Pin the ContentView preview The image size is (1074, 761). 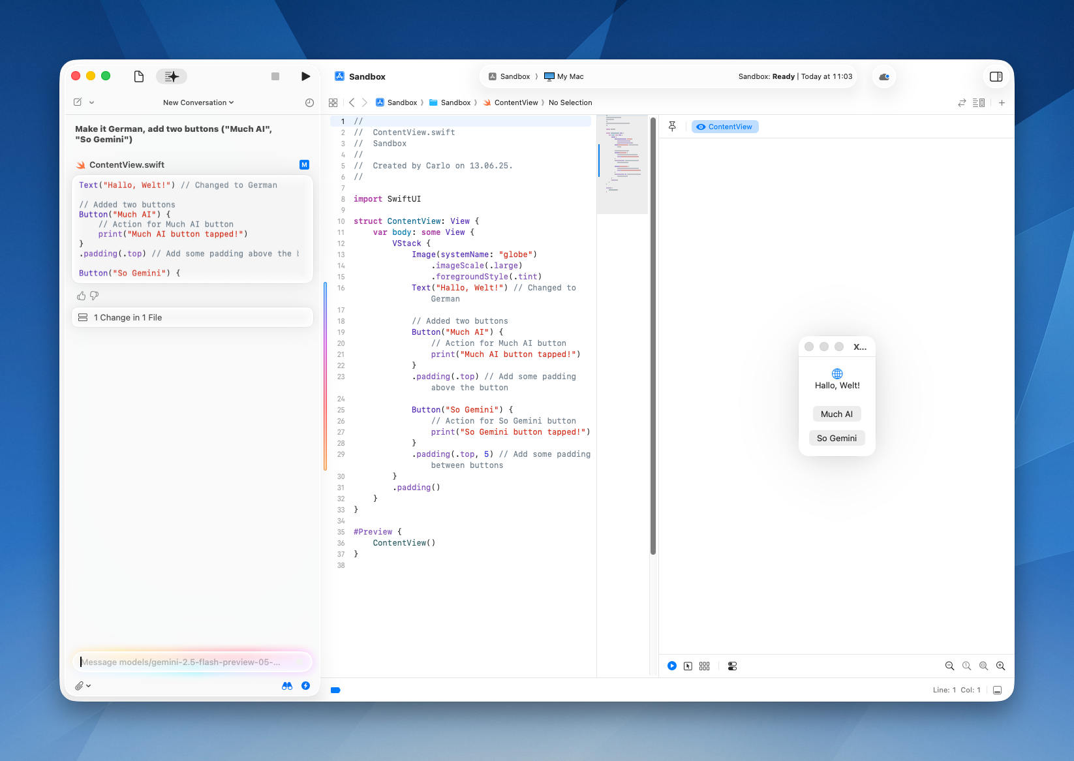pos(672,126)
